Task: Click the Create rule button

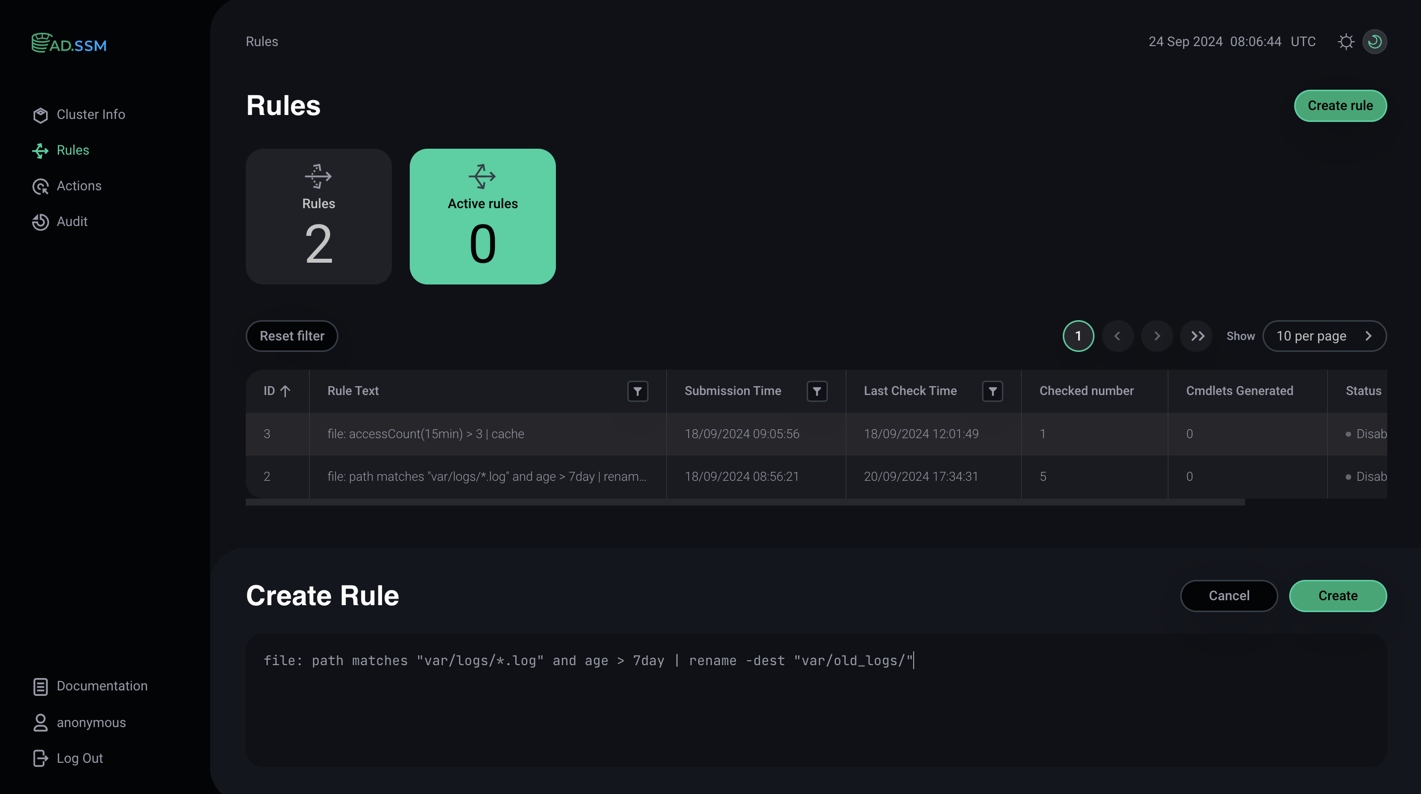Action: point(1340,106)
